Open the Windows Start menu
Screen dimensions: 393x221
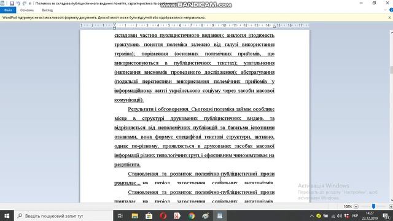pos(7,215)
